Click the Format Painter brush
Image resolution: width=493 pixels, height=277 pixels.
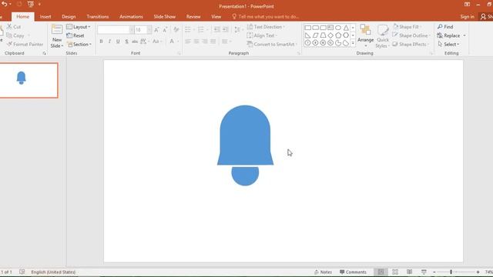[9, 45]
